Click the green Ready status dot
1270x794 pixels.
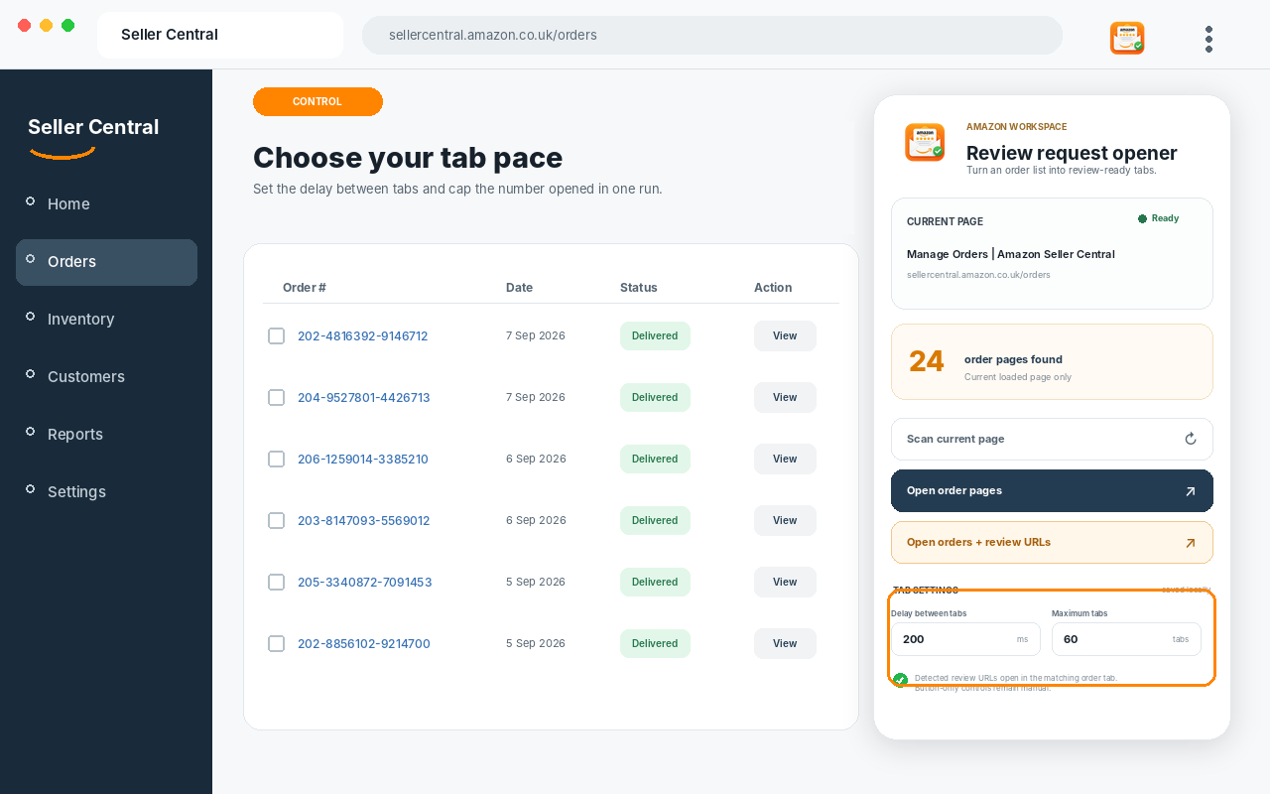point(1142,218)
